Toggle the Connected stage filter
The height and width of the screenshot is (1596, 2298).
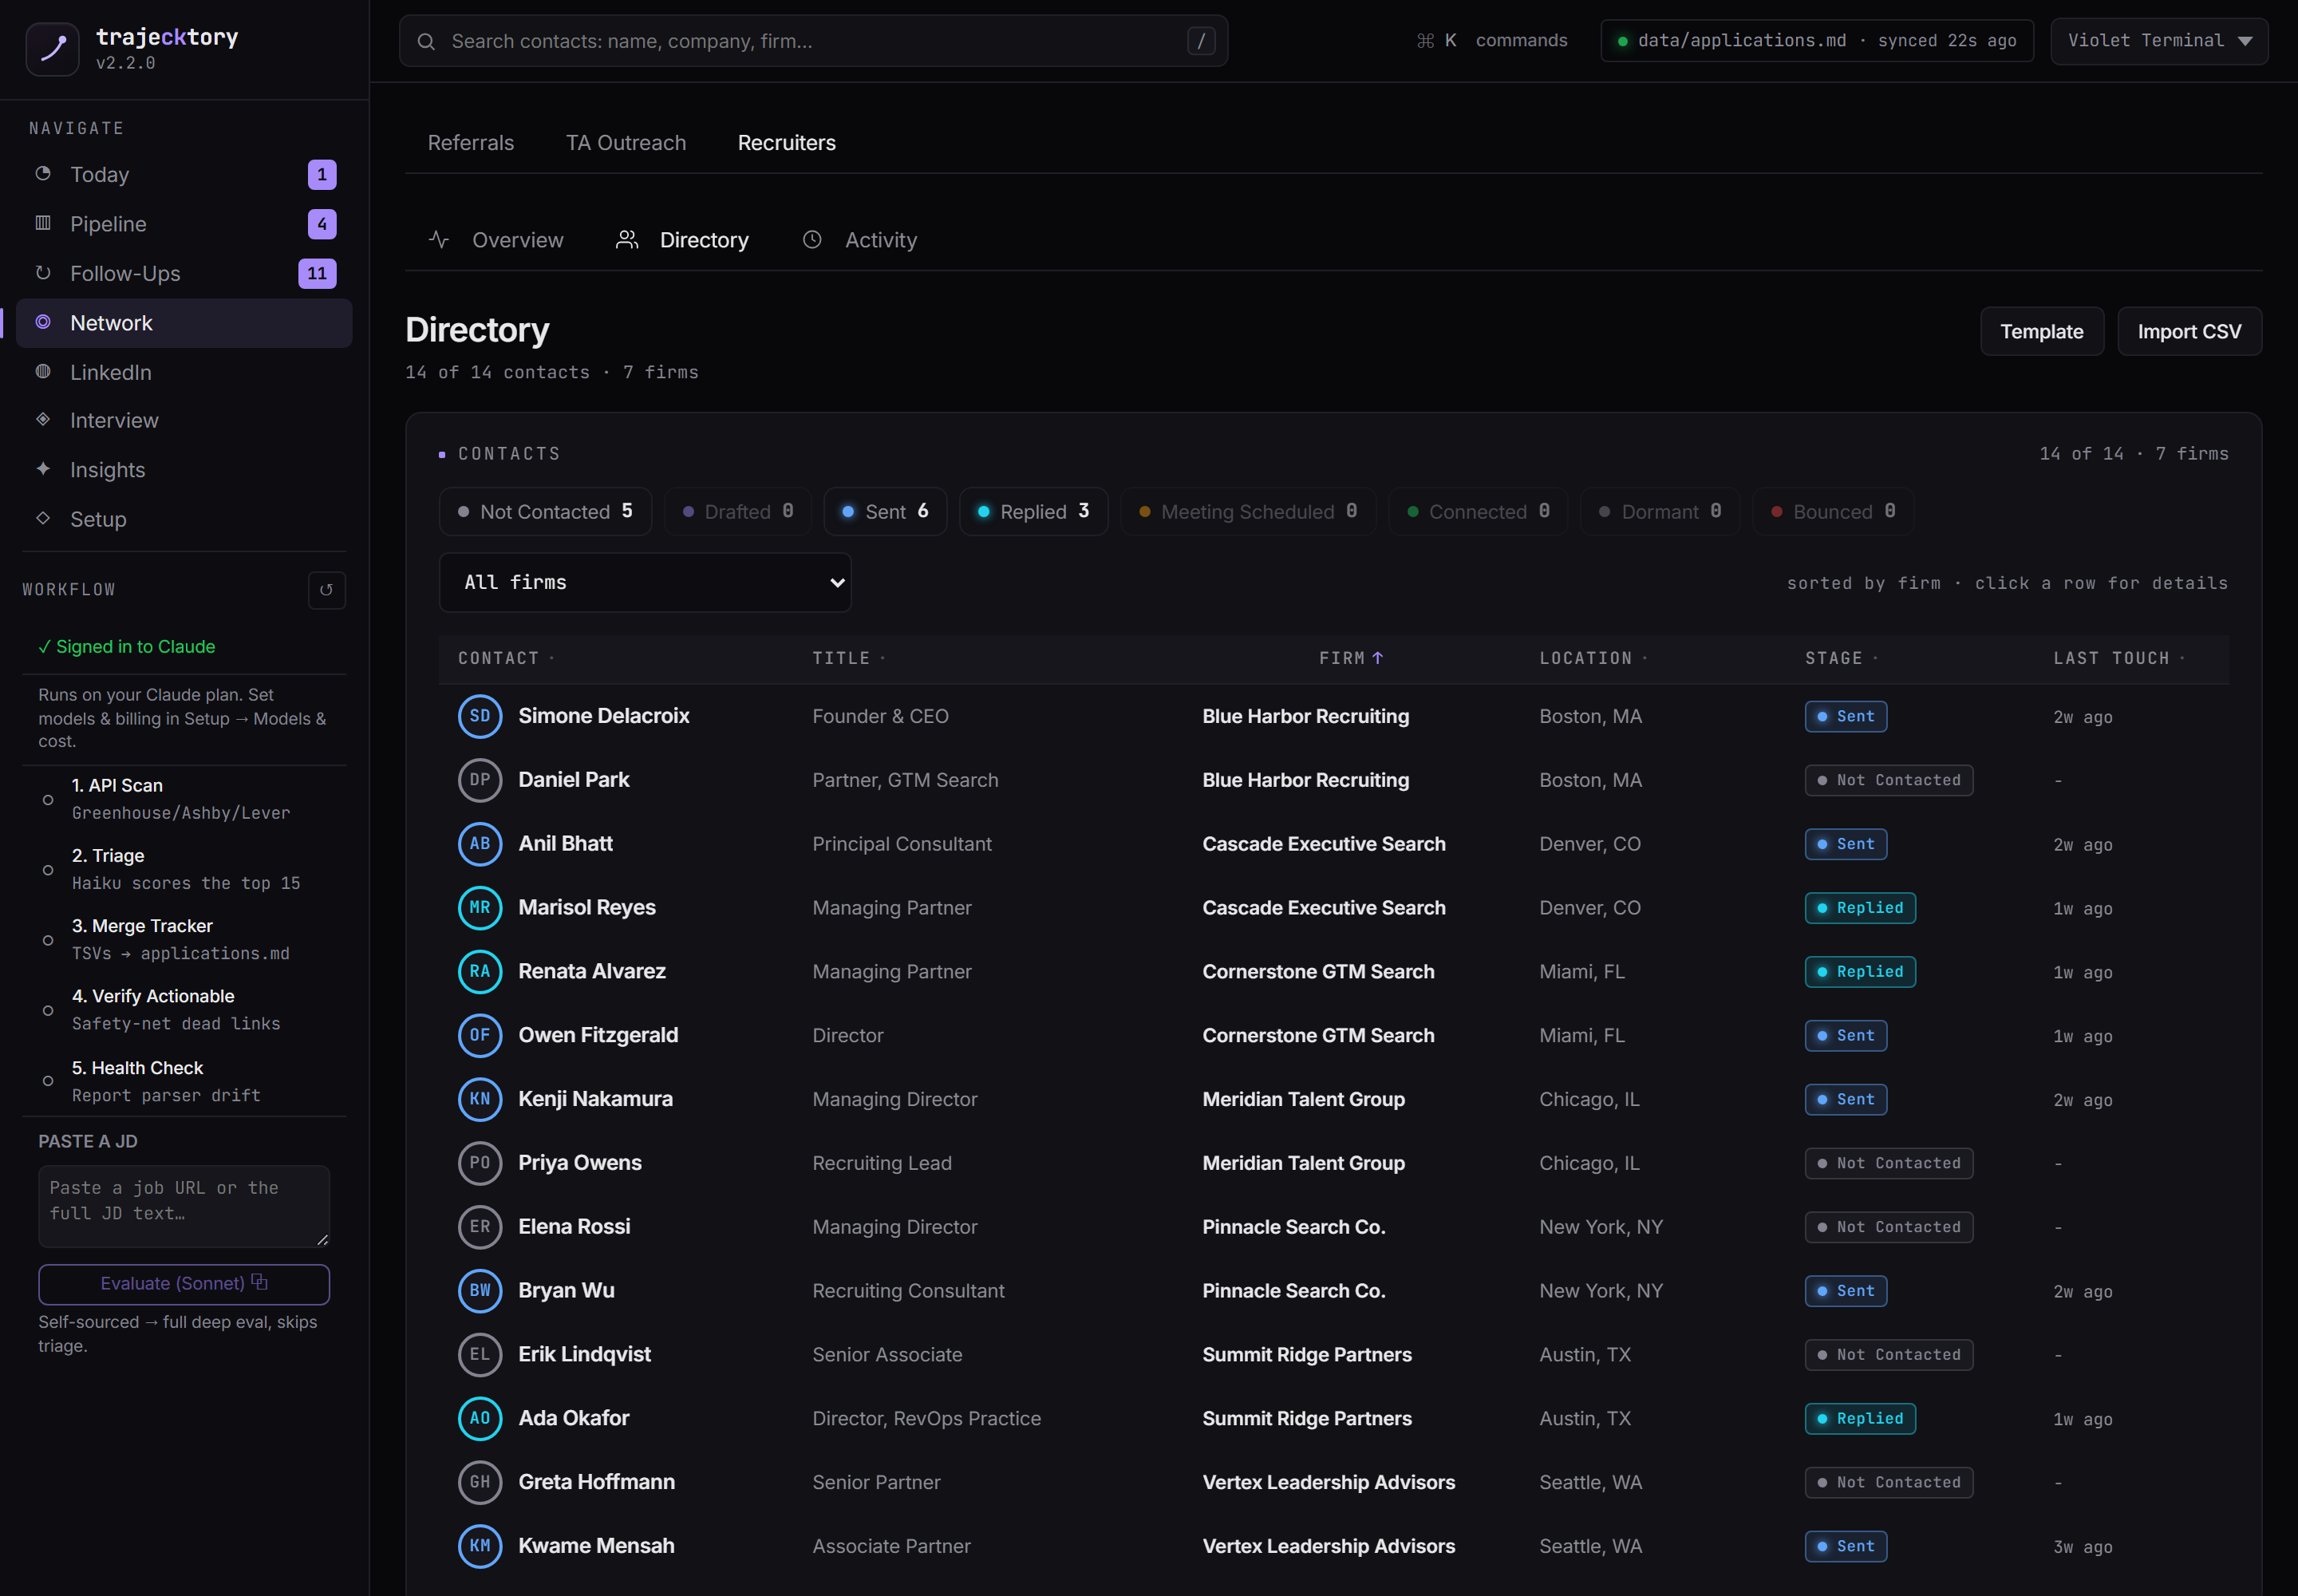(1478, 511)
